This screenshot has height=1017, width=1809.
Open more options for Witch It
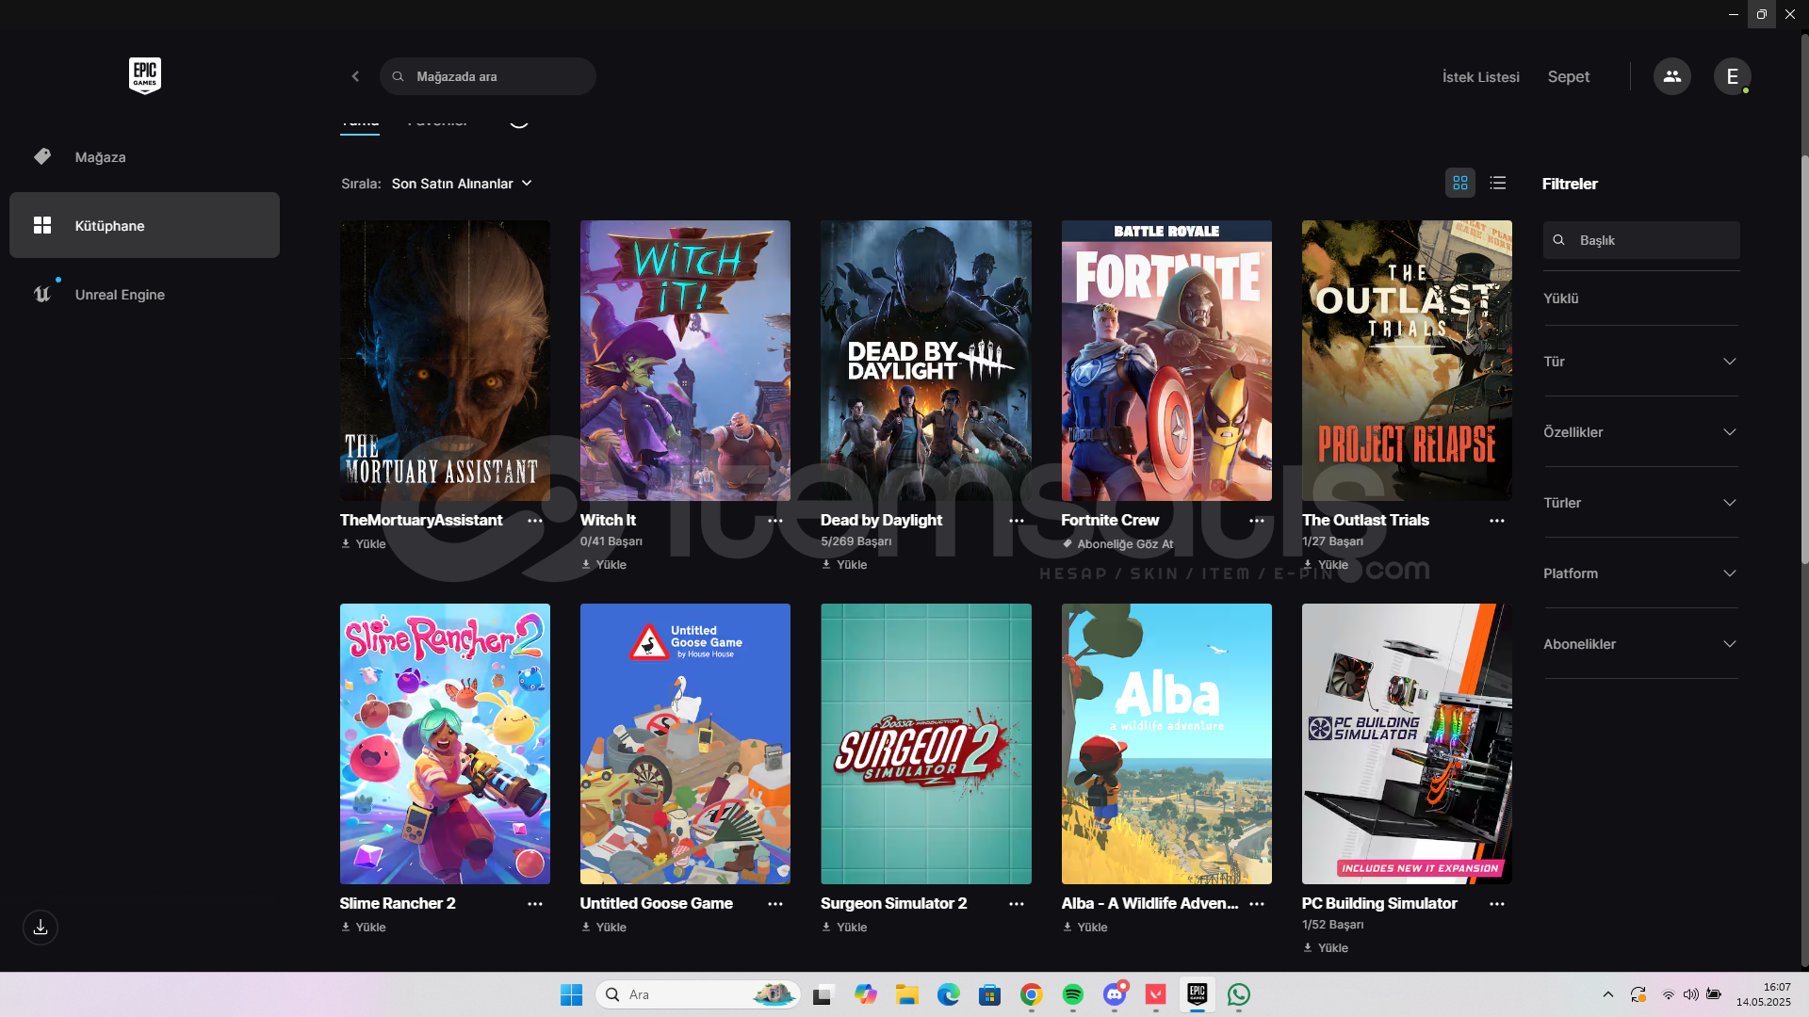click(775, 521)
